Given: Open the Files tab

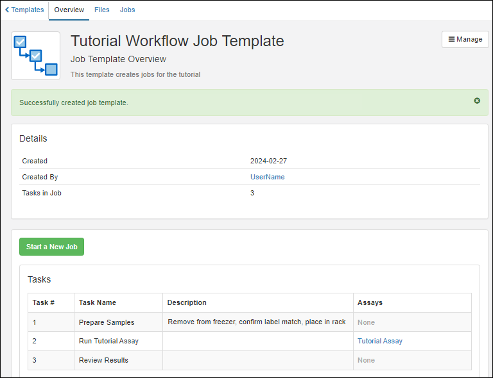Looking at the screenshot, I should 101,10.
